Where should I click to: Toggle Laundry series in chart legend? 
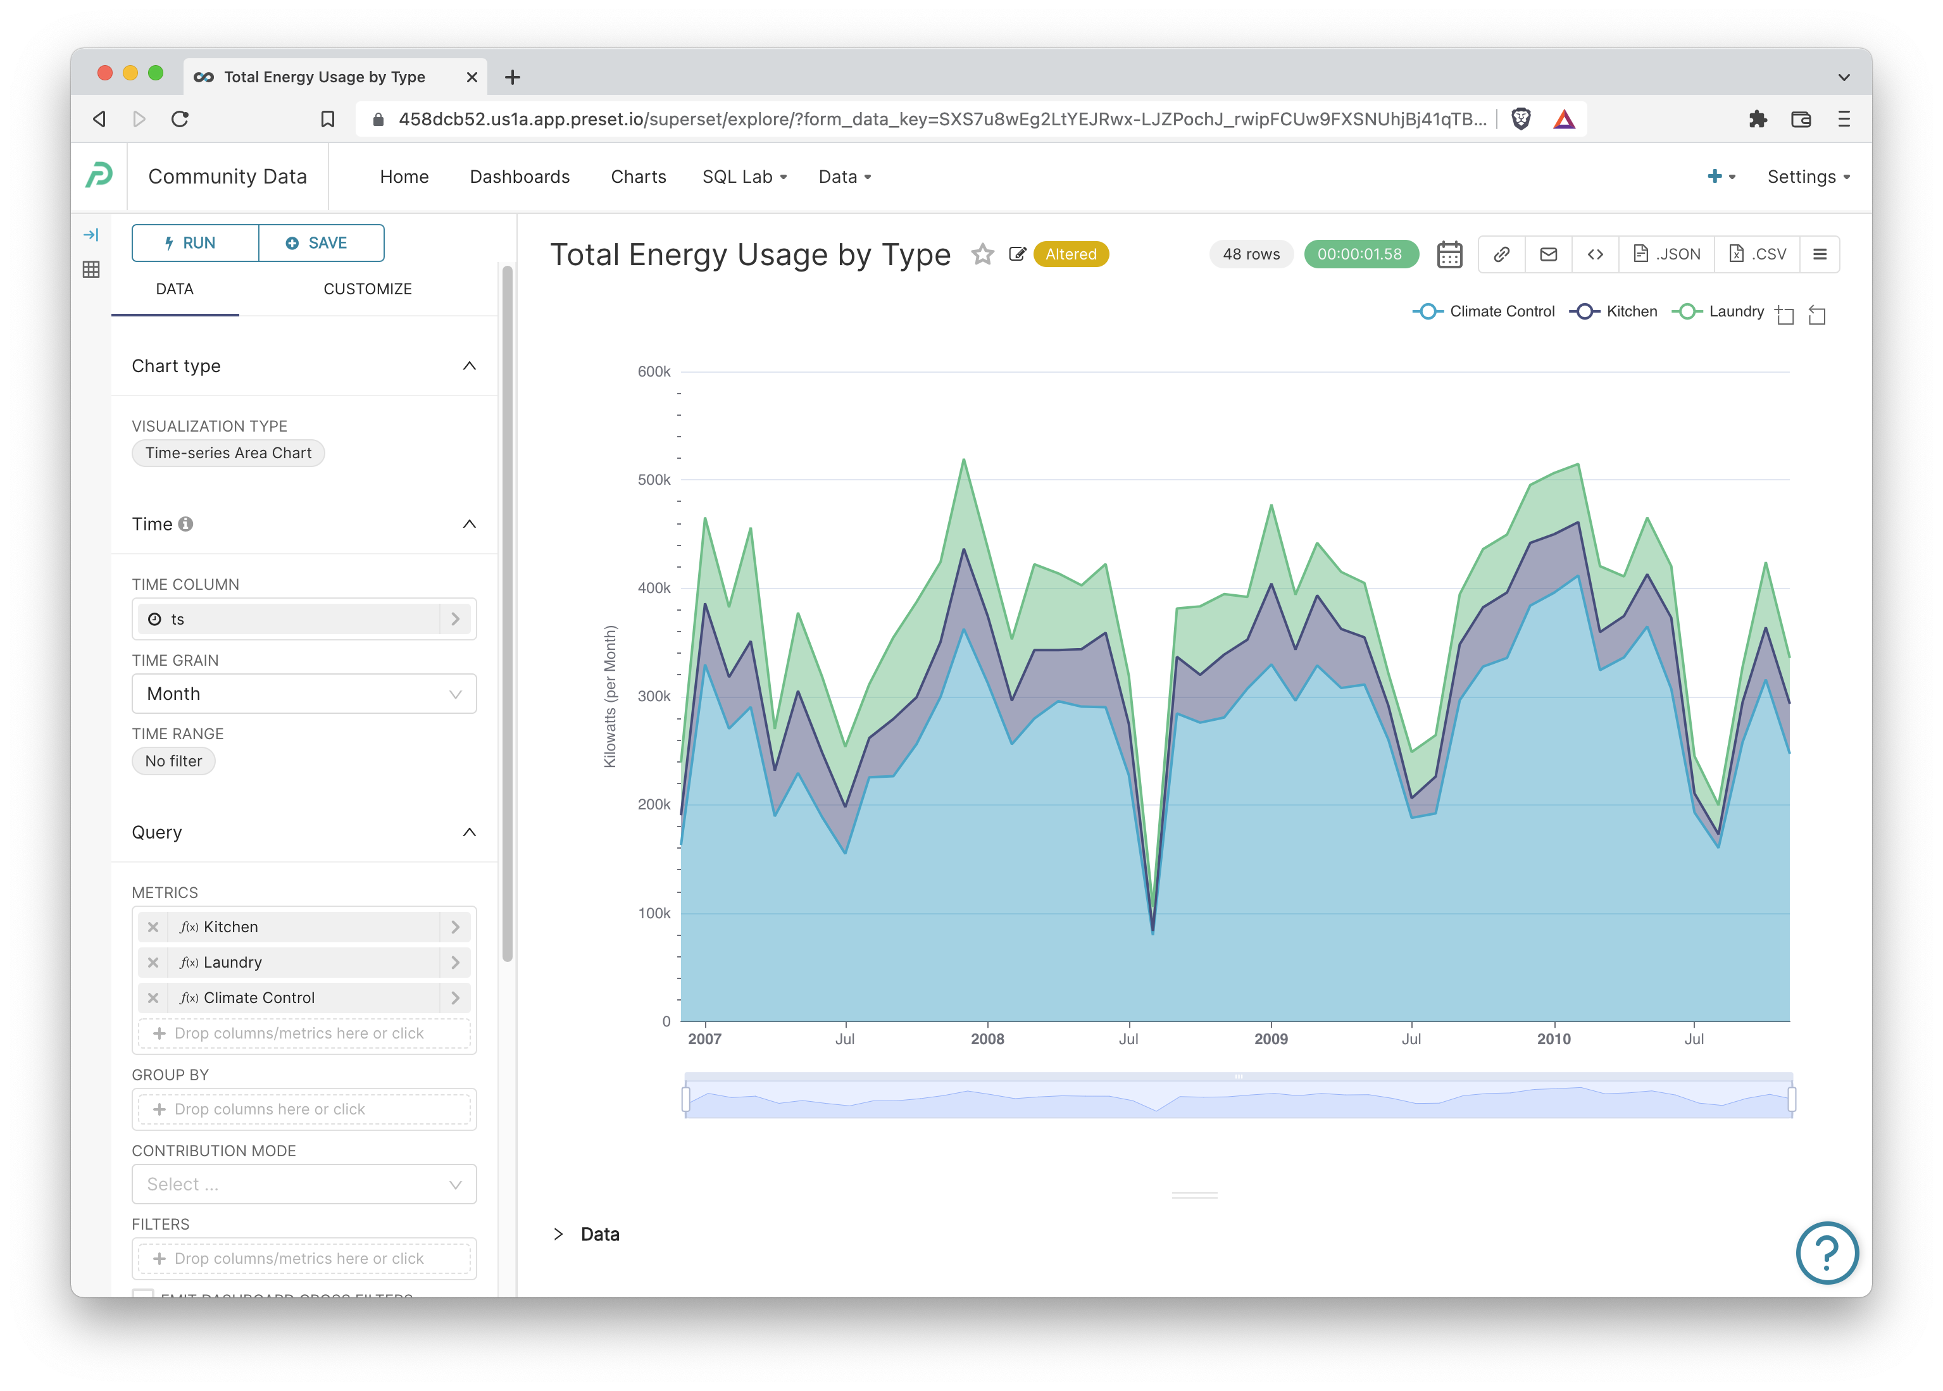1718,312
